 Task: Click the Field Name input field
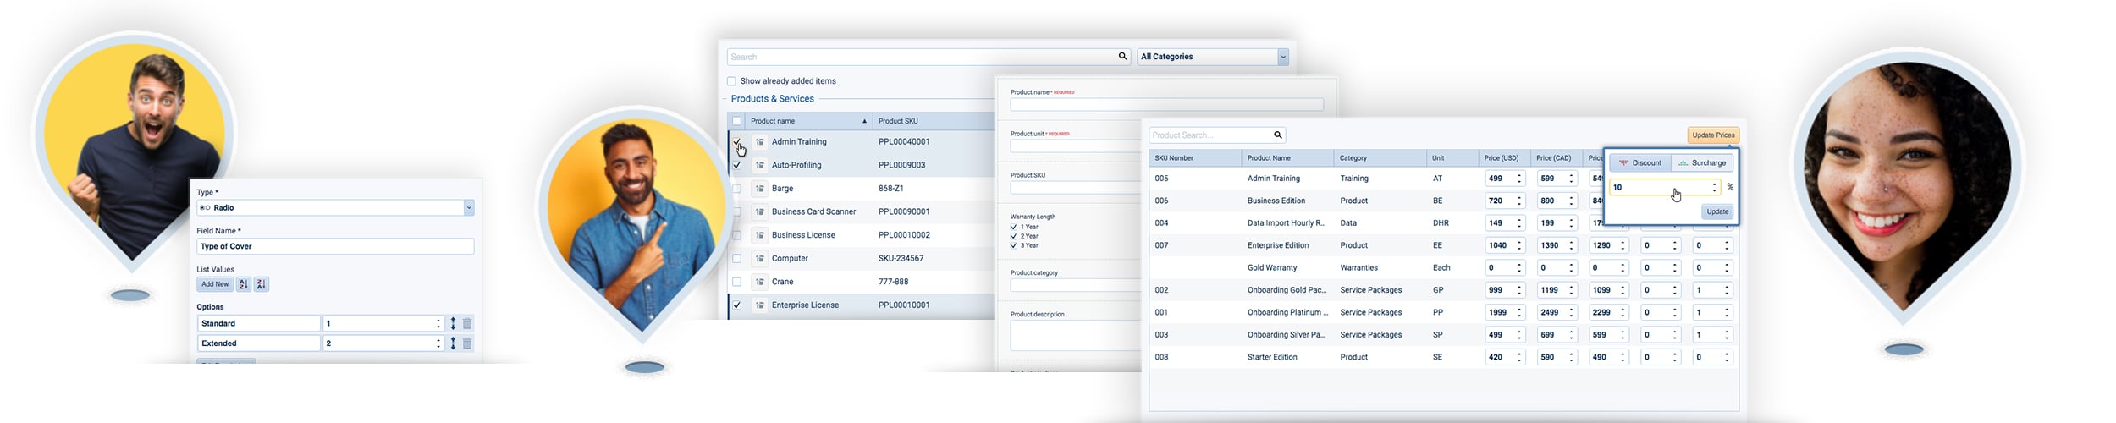(335, 246)
